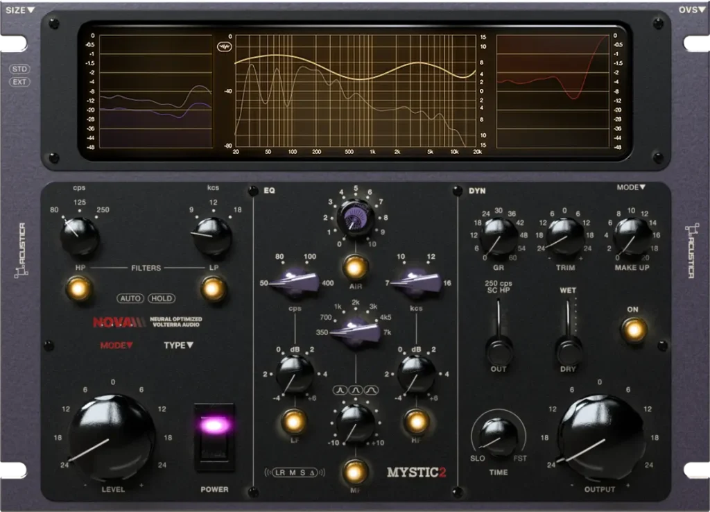Toggle the LF band lamp button
710x512 pixels.
point(294,421)
